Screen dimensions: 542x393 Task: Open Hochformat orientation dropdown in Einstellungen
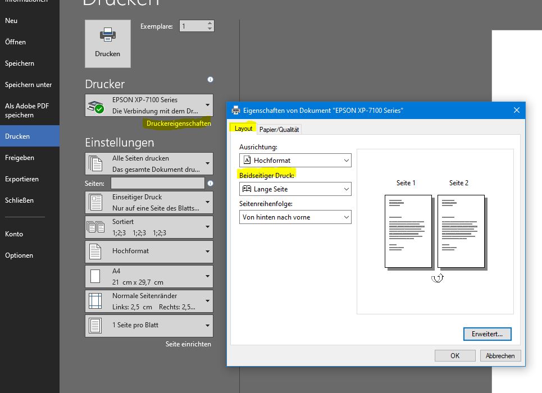(149, 252)
